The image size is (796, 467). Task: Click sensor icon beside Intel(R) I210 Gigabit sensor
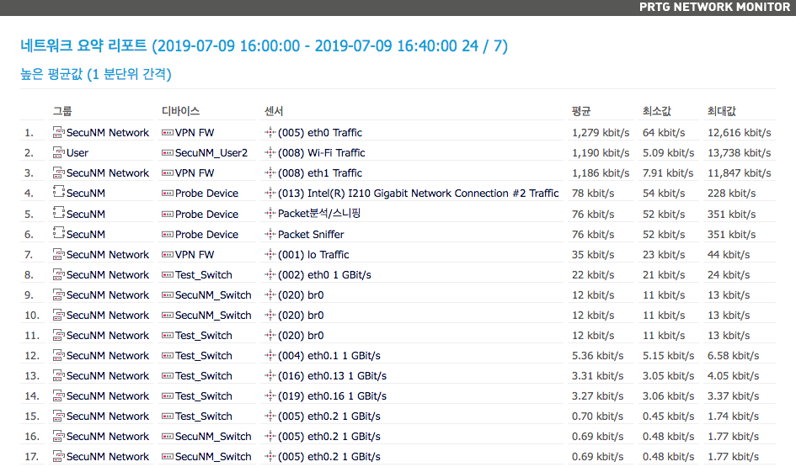click(270, 194)
